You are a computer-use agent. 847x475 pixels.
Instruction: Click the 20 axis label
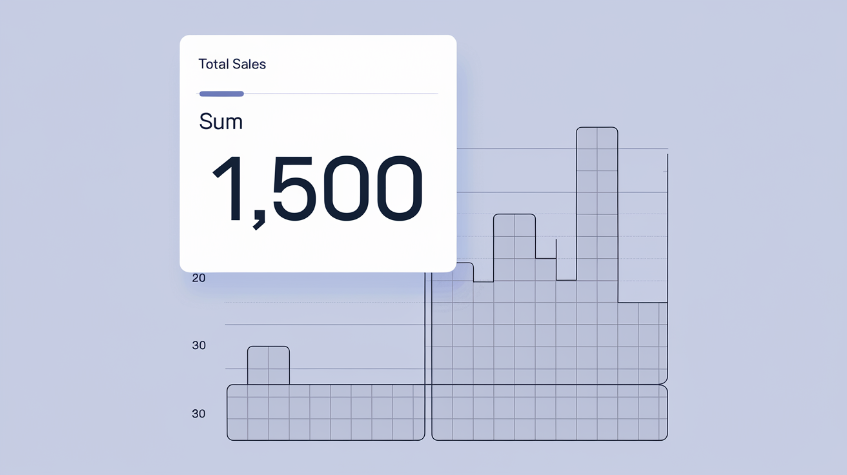(x=199, y=278)
